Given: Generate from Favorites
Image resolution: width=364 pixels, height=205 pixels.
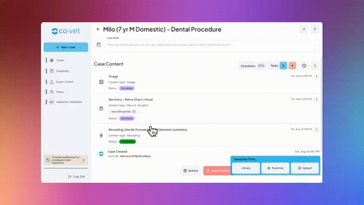Looking at the screenshot, I should point(275,168).
